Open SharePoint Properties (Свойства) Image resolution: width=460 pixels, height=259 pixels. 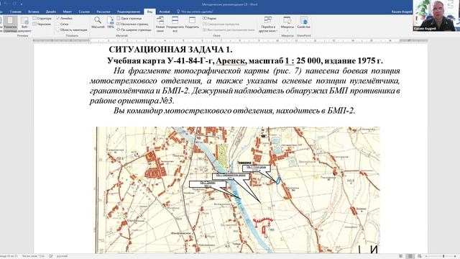click(x=303, y=22)
